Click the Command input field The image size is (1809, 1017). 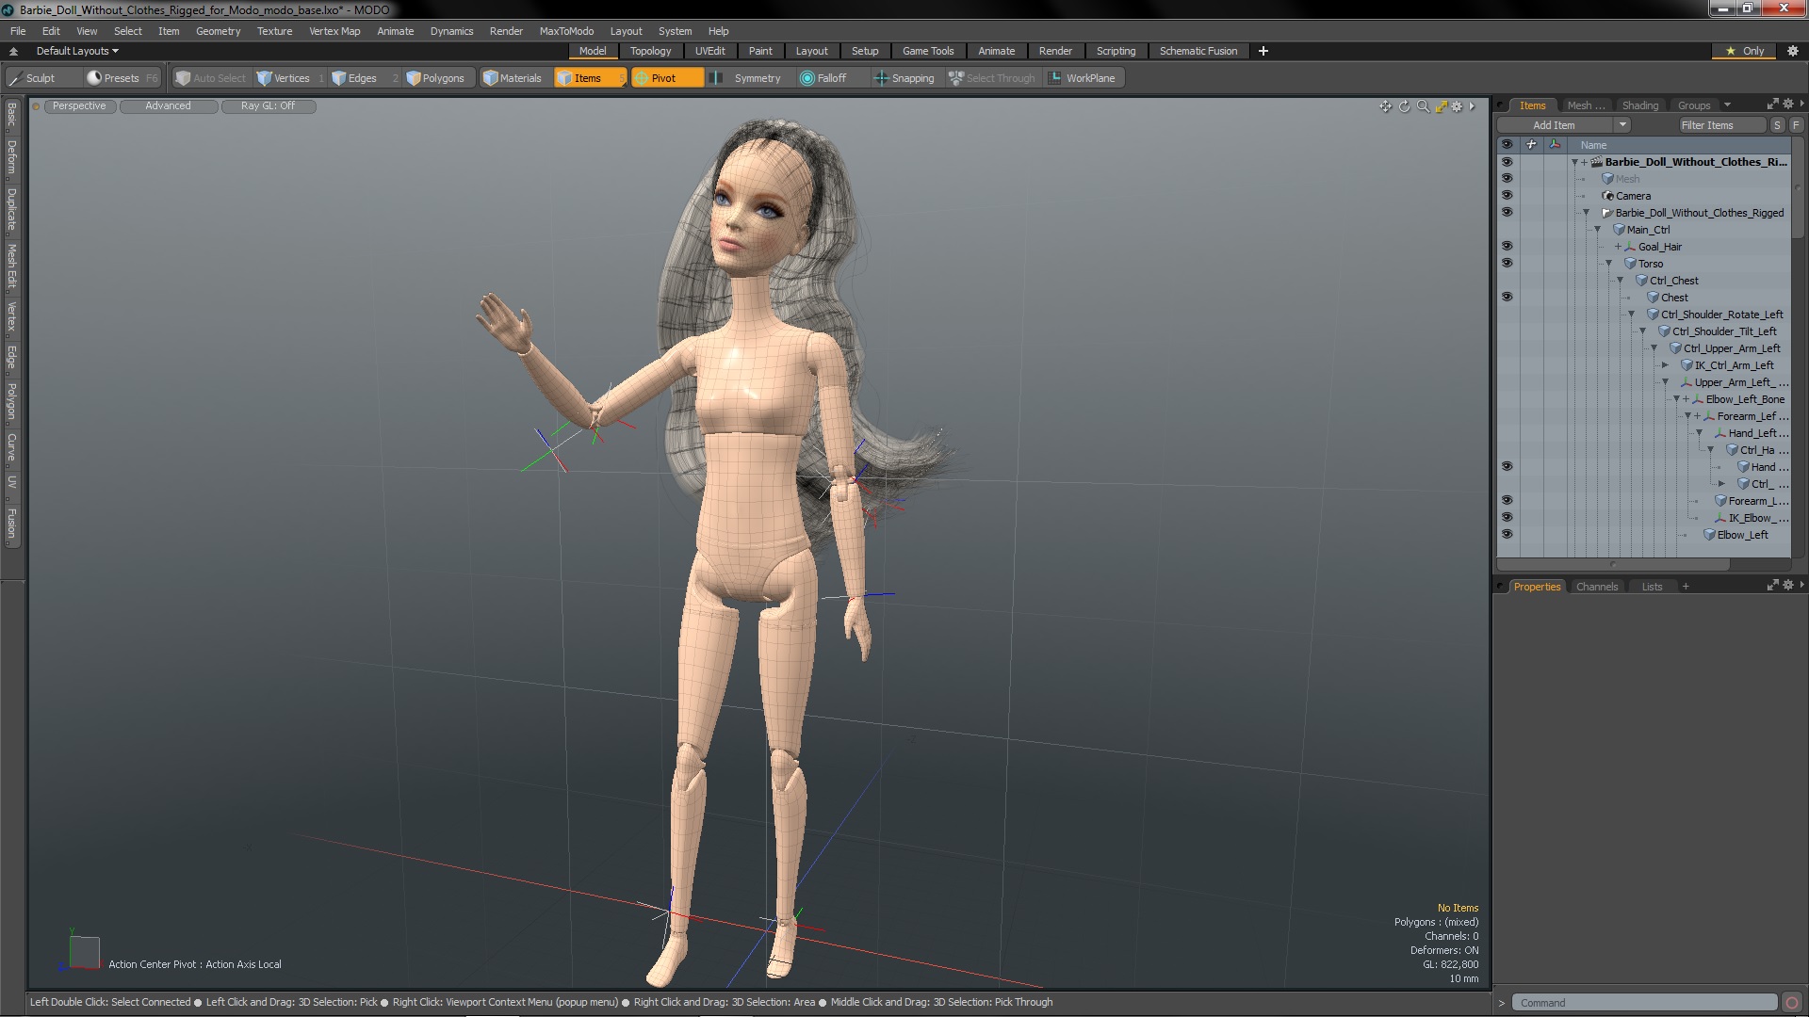[1645, 1003]
